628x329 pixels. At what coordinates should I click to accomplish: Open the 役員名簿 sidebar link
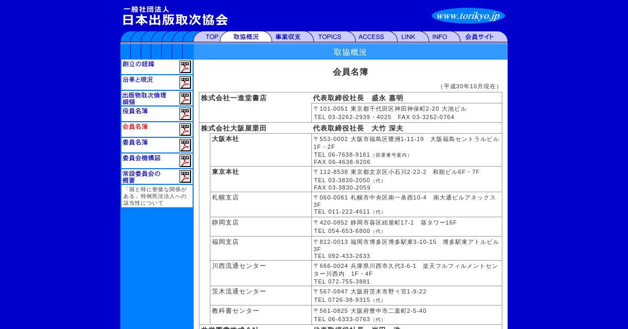pos(135,111)
